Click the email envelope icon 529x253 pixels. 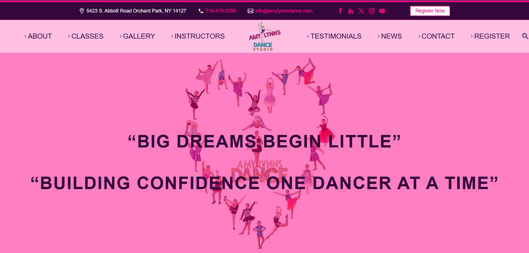point(250,11)
